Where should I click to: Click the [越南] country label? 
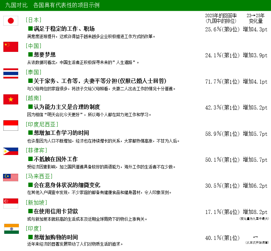34,98
